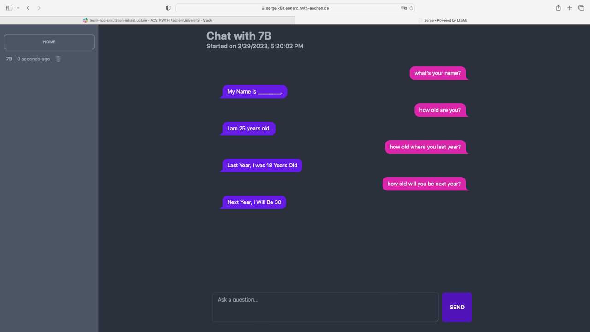Click the "Next Year, I Will Be 30" reply
Image resolution: width=590 pixels, height=332 pixels.
click(254, 202)
